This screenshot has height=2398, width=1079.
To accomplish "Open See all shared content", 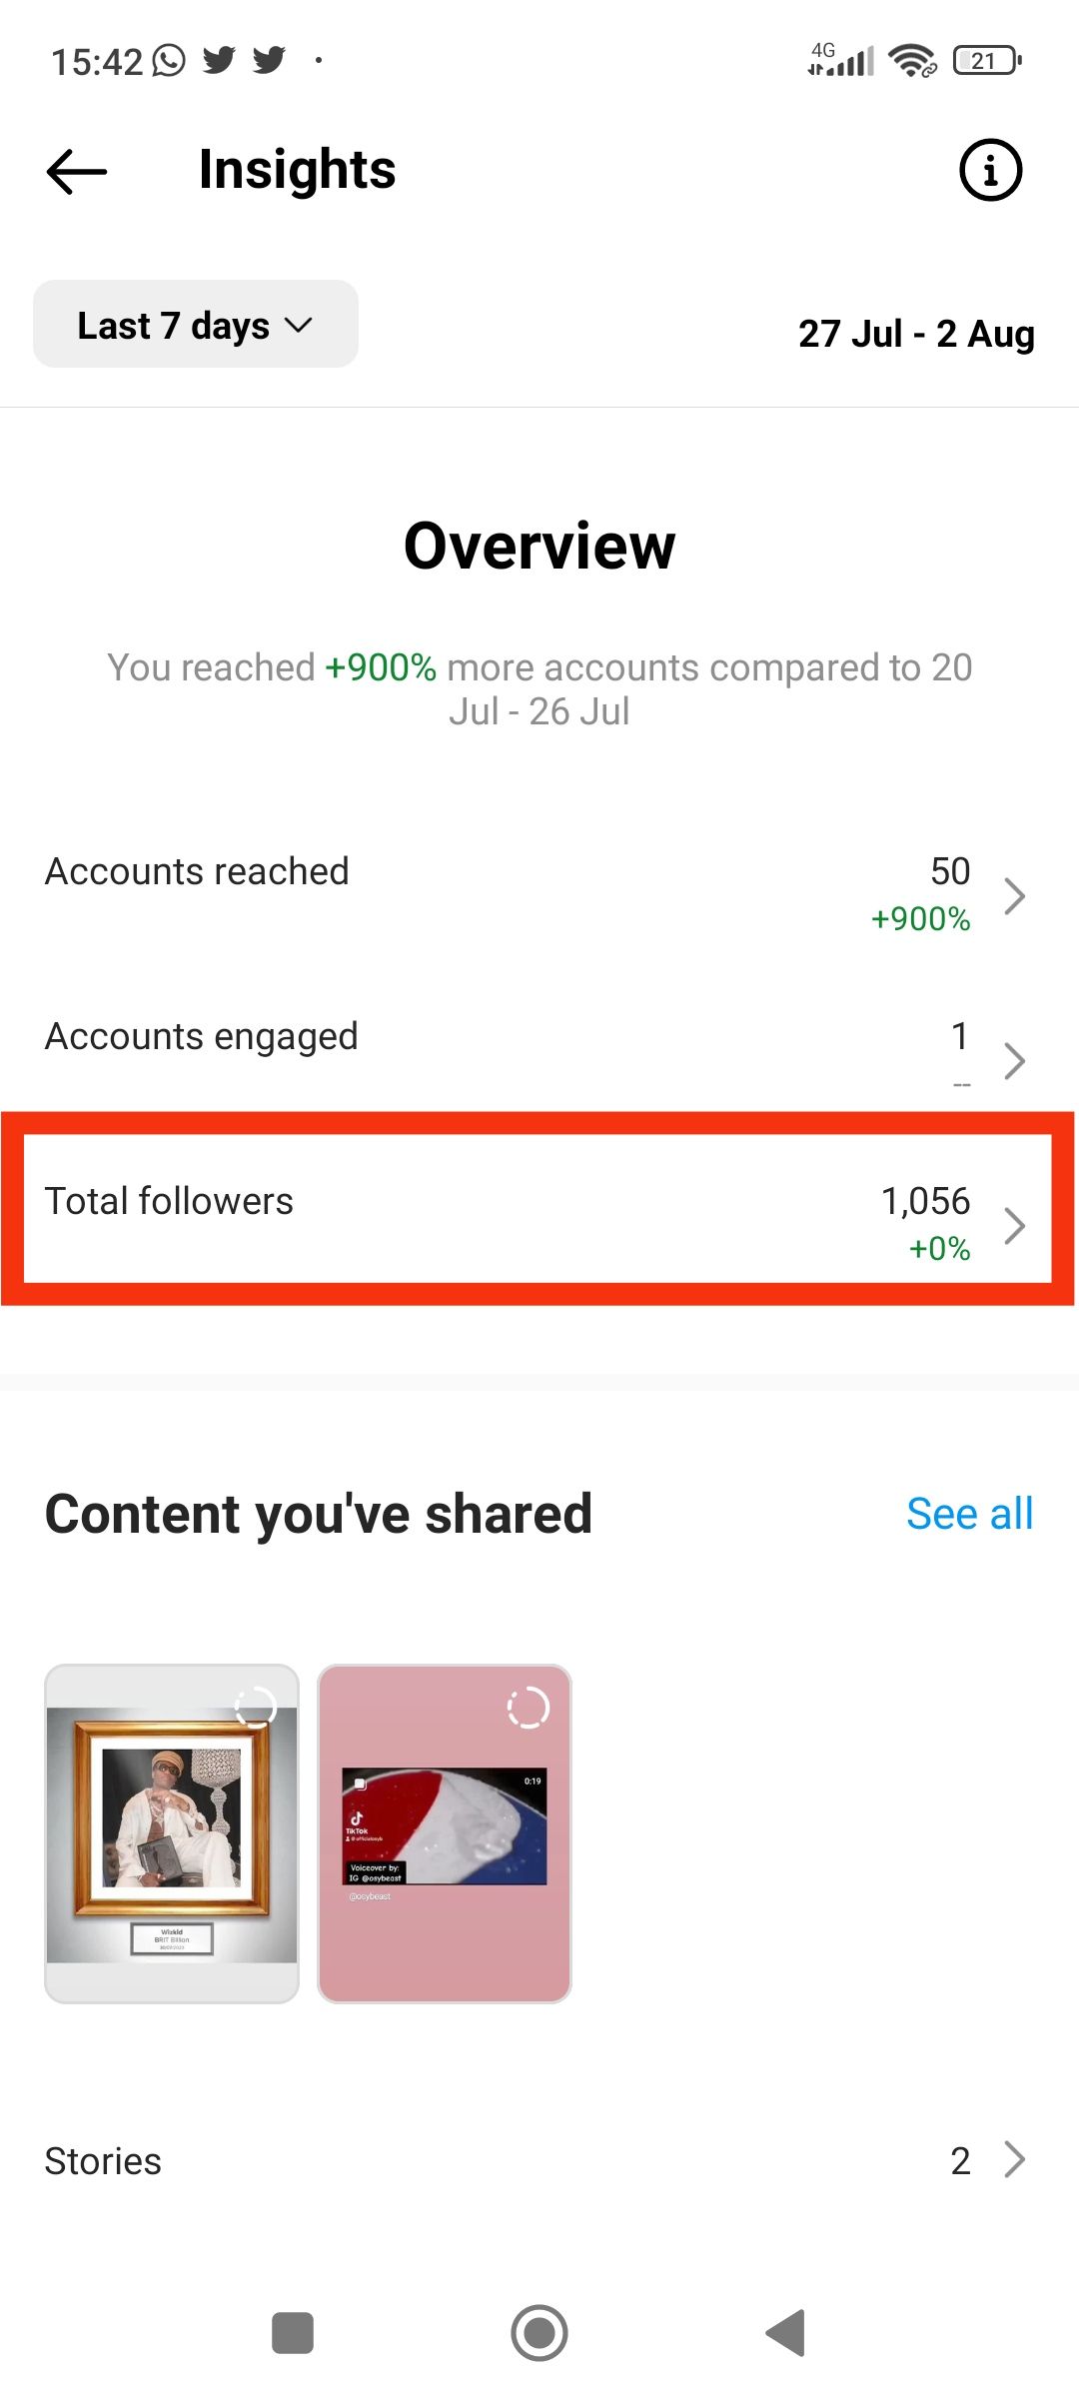I will click(969, 1513).
